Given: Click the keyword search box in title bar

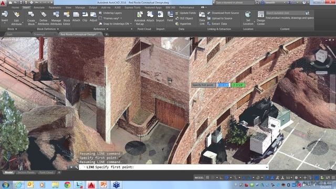Looking at the screenshot, I should tap(235, 3).
